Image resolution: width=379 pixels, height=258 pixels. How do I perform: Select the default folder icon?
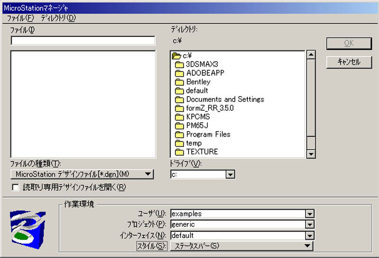[x=179, y=90]
